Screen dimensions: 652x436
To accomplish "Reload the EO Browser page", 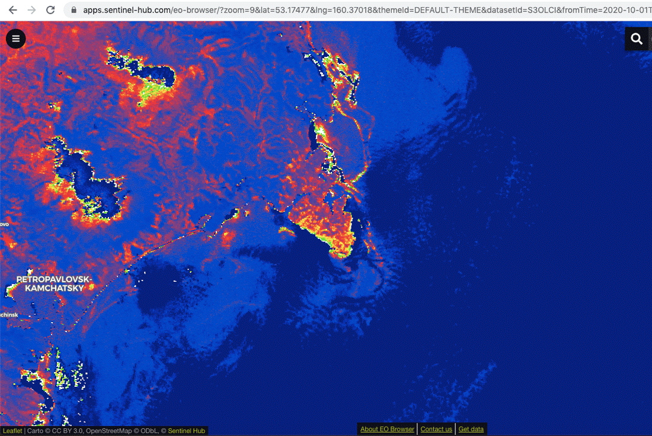I will tap(50, 10).
